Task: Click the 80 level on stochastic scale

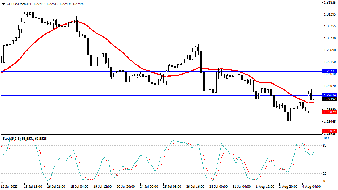Action: 325,146
